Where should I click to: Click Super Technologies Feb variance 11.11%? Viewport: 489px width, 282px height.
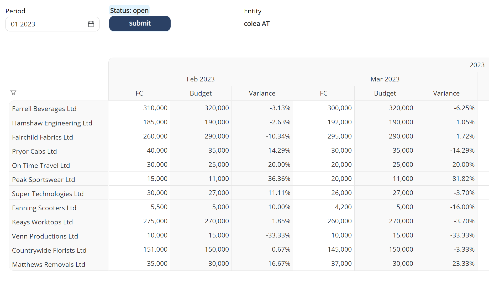coord(262,193)
